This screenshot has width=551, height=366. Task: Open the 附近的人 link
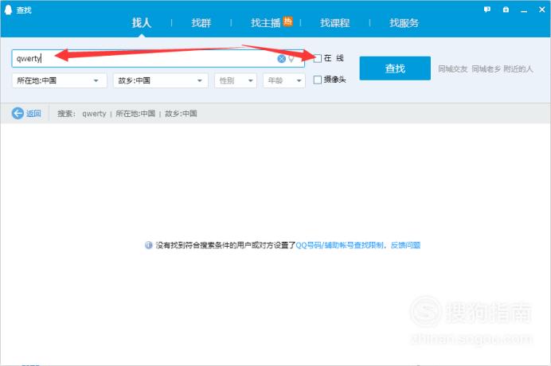518,69
